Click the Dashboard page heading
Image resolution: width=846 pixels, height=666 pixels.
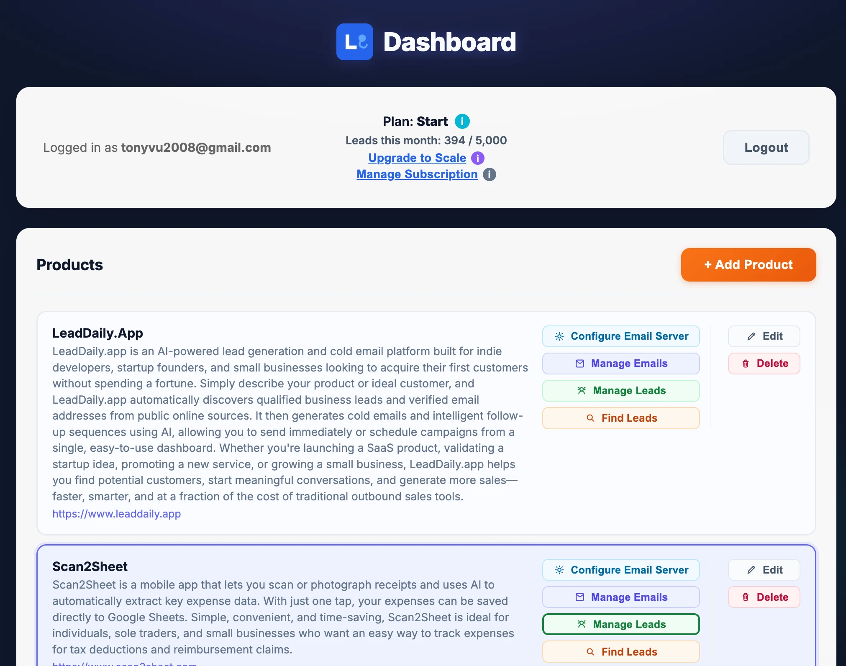450,42
